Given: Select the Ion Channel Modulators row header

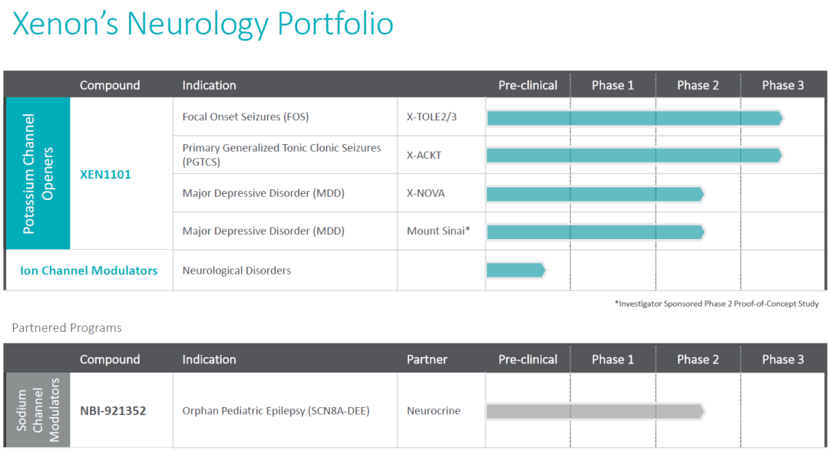Looking at the screenshot, I should (x=89, y=271).
